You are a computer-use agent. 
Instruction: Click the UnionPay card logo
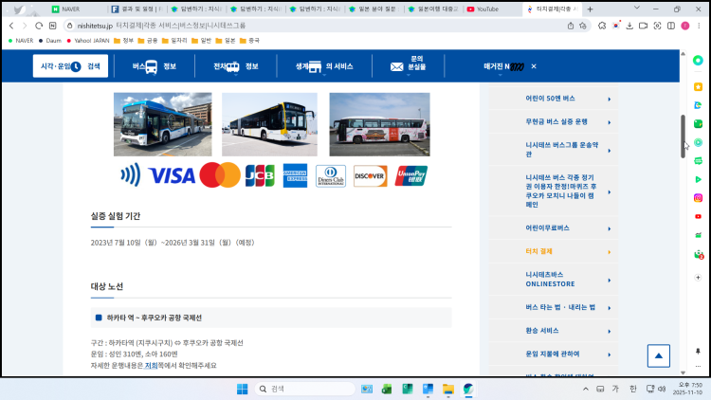(x=411, y=175)
